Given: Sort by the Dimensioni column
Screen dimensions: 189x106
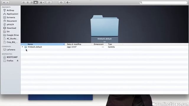Looking at the screenshot, I should 99,44.
